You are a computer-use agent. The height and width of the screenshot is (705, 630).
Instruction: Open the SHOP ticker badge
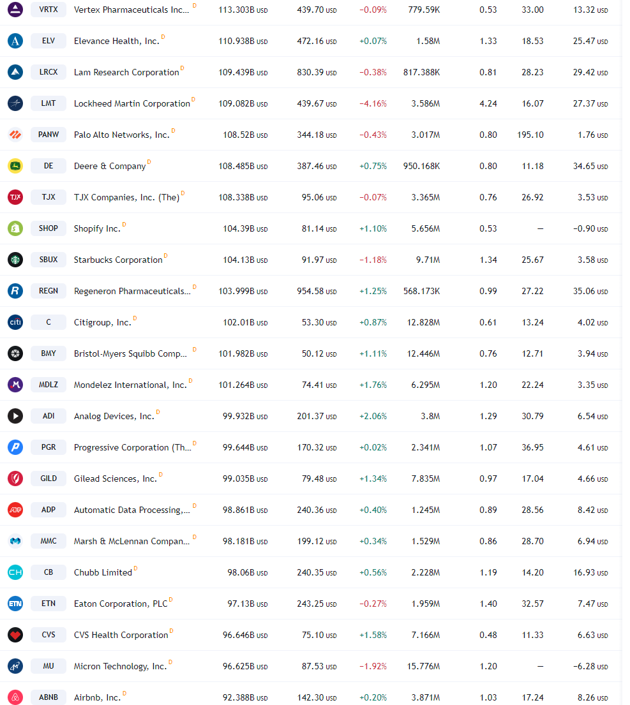point(49,228)
